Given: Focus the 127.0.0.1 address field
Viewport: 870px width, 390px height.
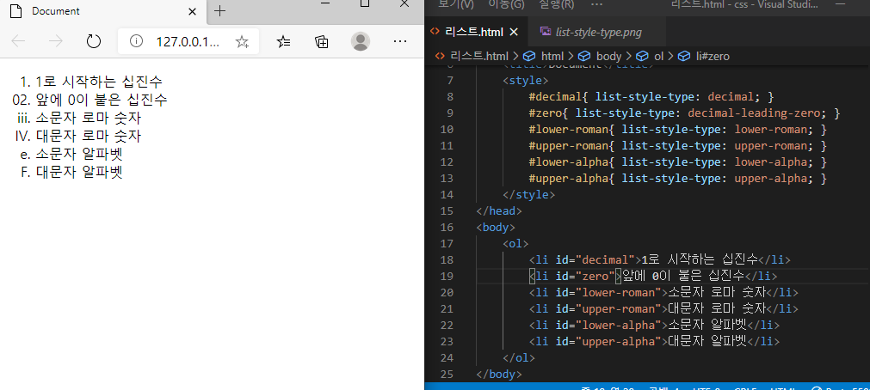Looking at the screenshot, I should [x=188, y=41].
